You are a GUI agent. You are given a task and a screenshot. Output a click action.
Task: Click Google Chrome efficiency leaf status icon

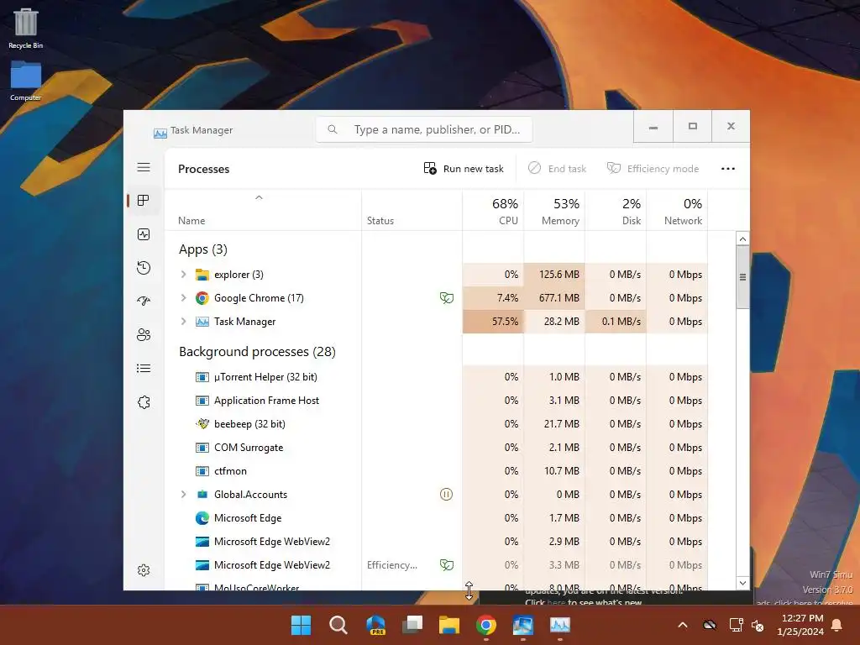[447, 298]
